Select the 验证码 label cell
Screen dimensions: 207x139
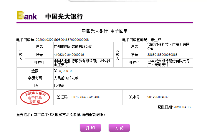point(62,97)
